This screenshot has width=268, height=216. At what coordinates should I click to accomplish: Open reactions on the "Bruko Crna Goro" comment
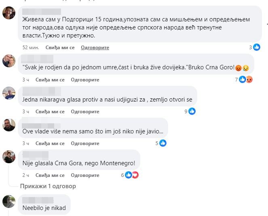click(246, 79)
